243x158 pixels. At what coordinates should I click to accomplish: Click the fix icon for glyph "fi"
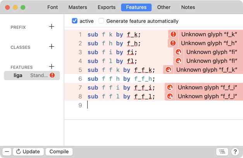(x=178, y=52)
